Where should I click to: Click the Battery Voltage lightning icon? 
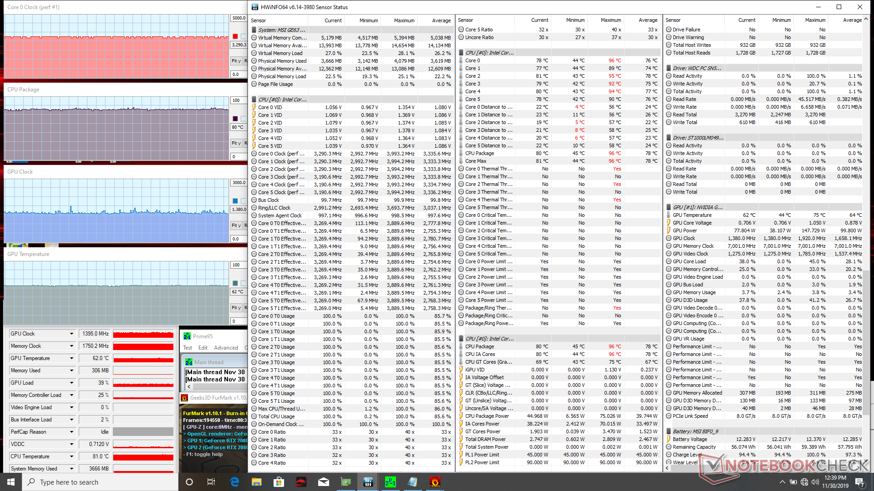669,439
